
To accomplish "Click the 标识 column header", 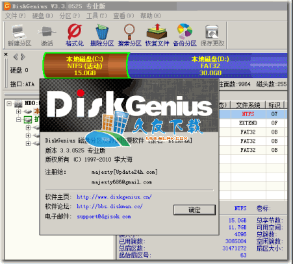I will (x=275, y=105).
